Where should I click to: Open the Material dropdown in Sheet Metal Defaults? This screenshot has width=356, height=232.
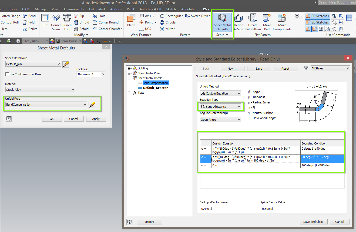40,90
